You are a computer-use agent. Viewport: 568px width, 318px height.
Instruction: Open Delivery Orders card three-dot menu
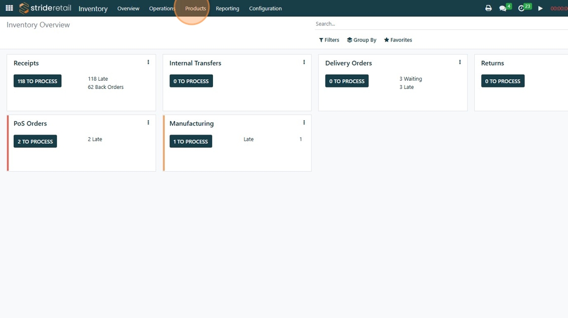pyautogui.click(x=459, y=62)
